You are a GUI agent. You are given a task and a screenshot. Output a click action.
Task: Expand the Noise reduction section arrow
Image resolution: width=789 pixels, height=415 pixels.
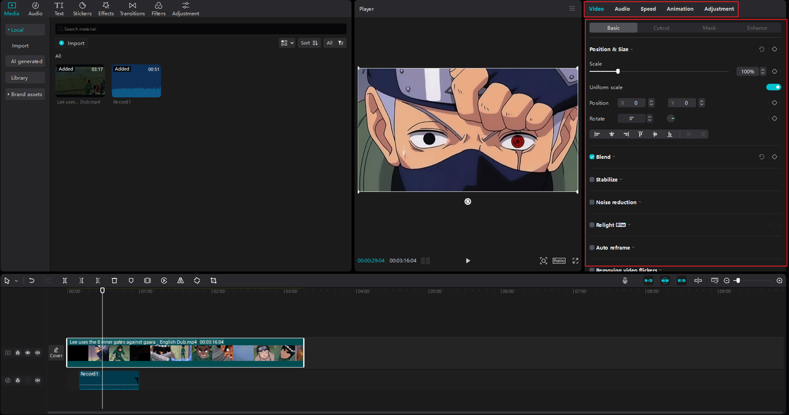(x=640, y=202)
